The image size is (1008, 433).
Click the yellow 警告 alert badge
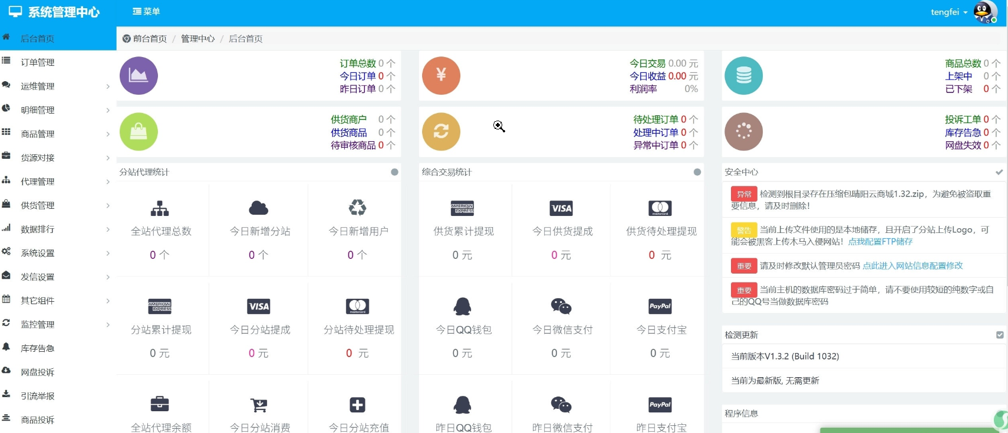pyautogui.click(x=744, y=230)
